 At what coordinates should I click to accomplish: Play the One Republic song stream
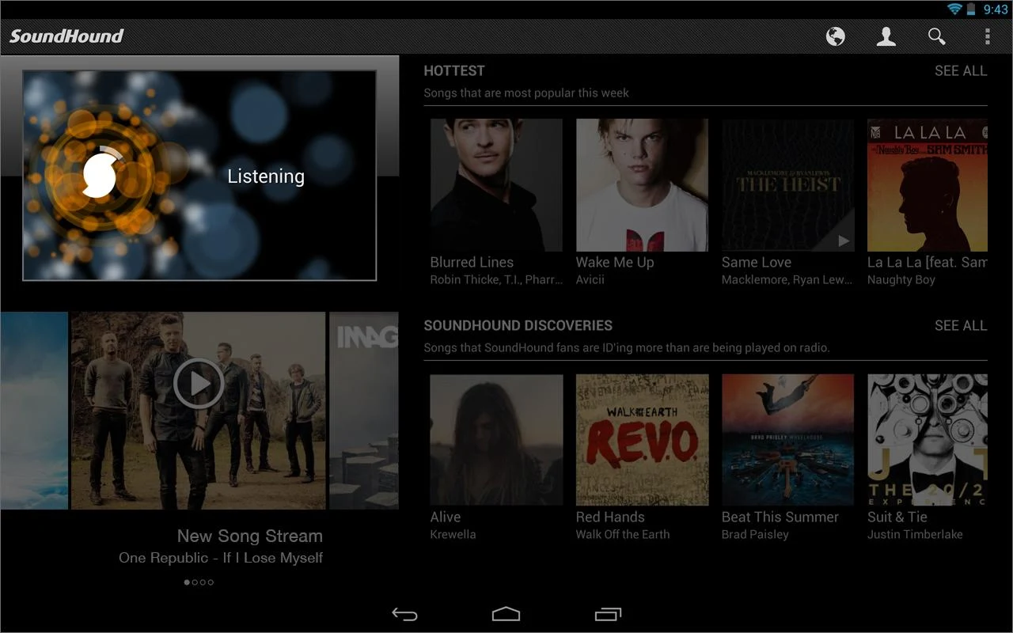[199, 384]
